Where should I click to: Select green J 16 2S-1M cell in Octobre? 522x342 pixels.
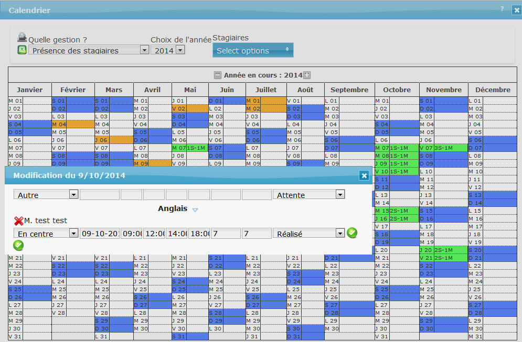(x=397, y=219)
